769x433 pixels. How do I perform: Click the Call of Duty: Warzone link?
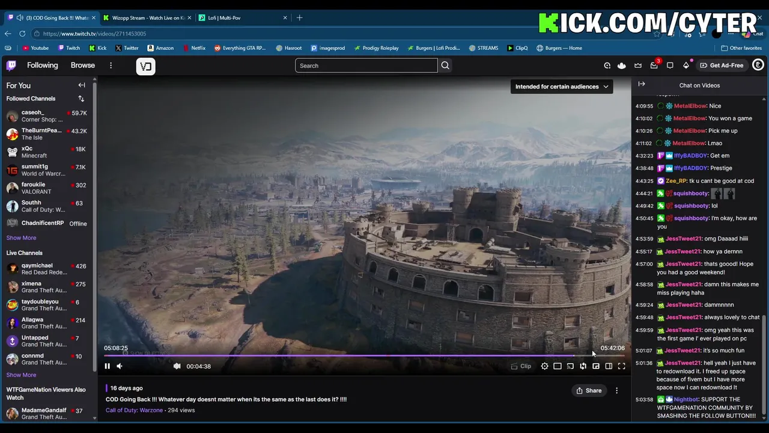(x=134, y=410)
